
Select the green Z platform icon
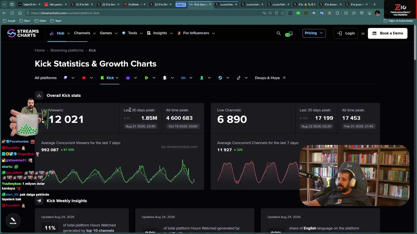[202, 78]
